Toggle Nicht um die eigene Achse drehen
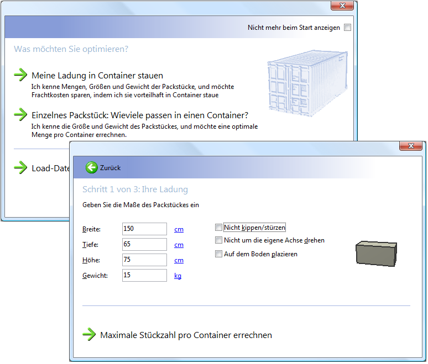Viewport: 428px width, 364px height. pos(219,241)
